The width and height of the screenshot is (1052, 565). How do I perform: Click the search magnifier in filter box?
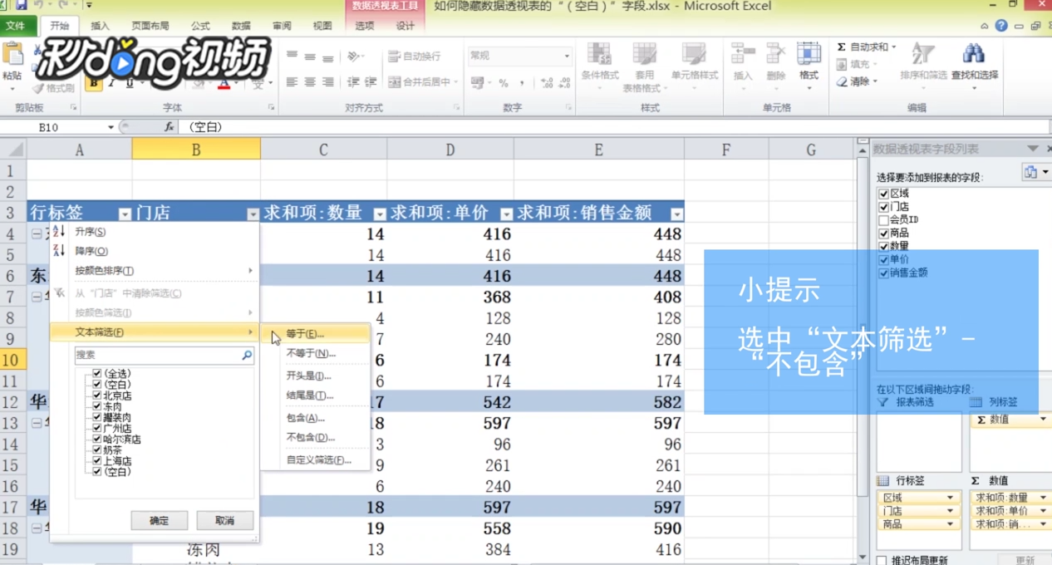(247, 355)
